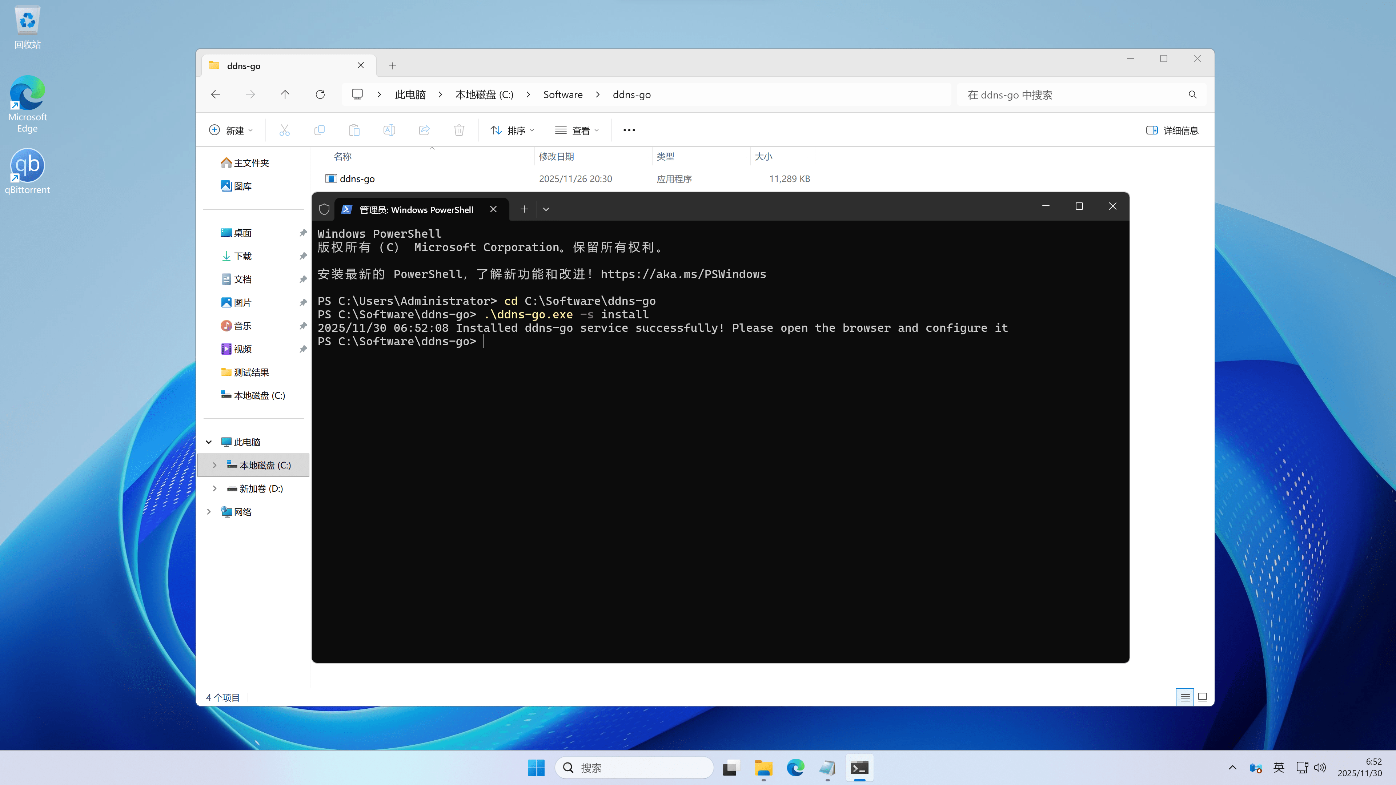Open the PowerShell profile dropdown arrow
The width and height of the screenshot is (1396, 785).
click(x=546, y=209)
